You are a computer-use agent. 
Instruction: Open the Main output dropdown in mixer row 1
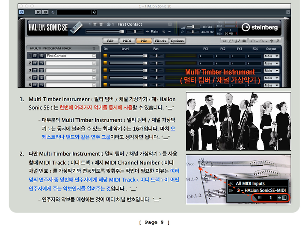pos(272,56)
